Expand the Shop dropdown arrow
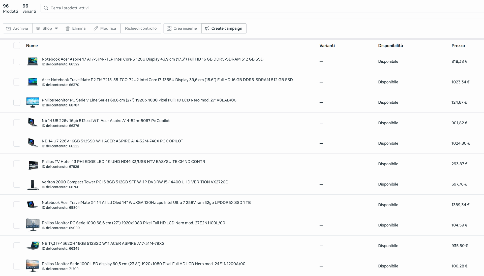 pos(56,28)
